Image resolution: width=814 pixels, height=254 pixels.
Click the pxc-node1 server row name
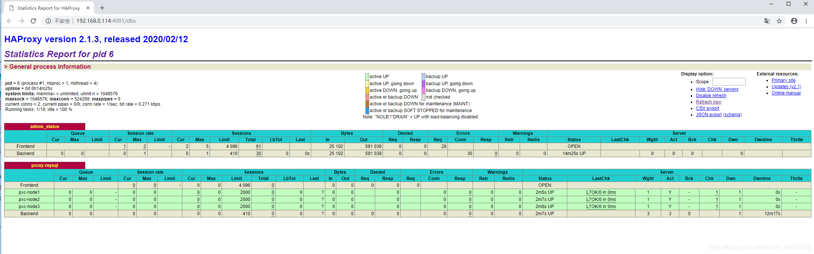point(29,192)
